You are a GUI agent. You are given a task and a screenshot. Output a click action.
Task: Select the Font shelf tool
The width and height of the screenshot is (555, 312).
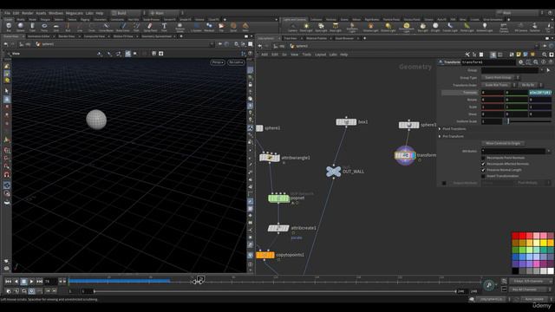164,27
